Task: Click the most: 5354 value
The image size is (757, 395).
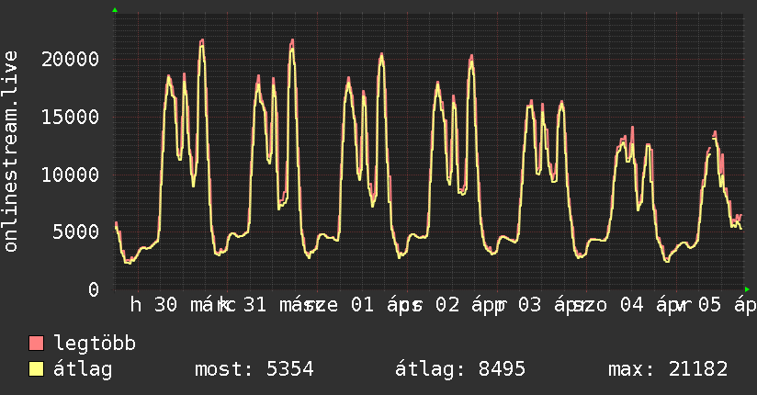Action: click(254, 369)
